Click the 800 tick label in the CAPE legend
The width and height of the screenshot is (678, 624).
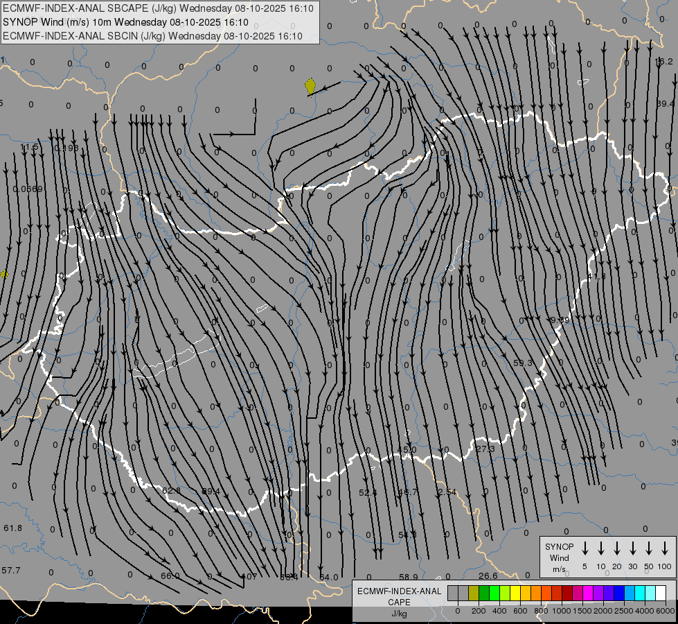click(x=541, y=611)
